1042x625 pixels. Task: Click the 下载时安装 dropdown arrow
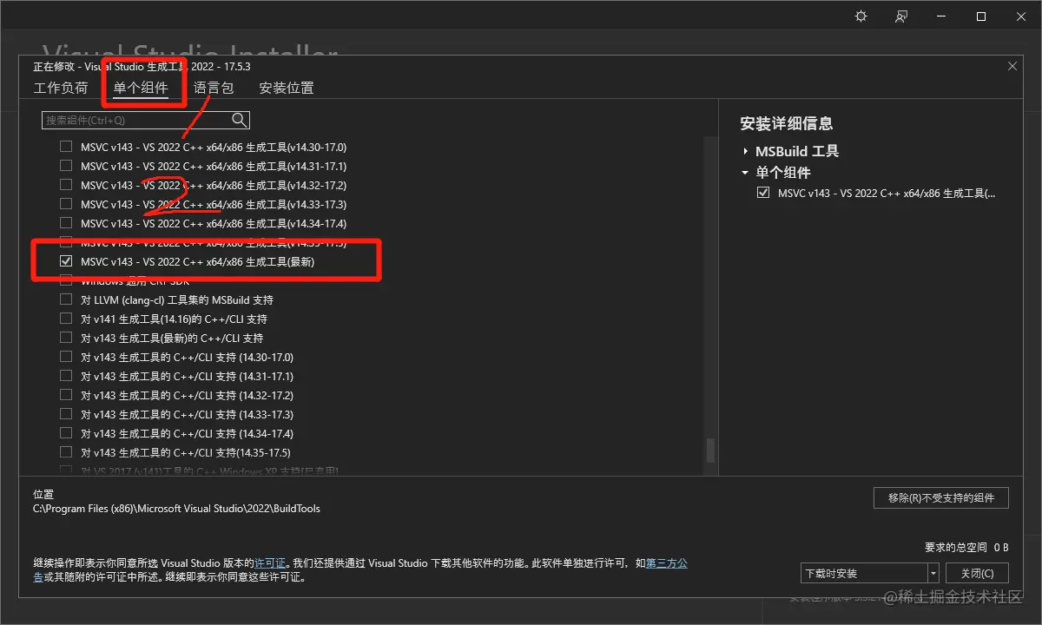point(933,573)
